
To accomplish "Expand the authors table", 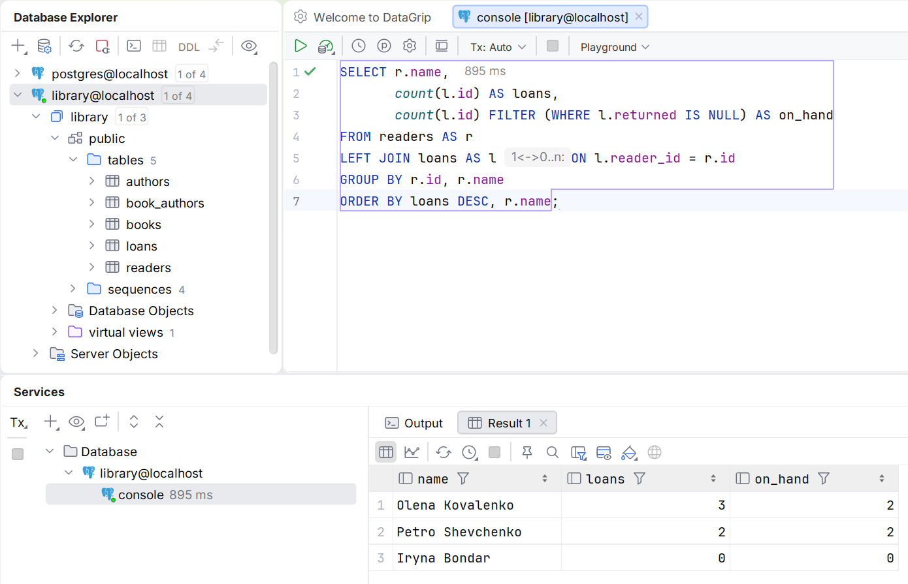I will [x=91, y=181].
